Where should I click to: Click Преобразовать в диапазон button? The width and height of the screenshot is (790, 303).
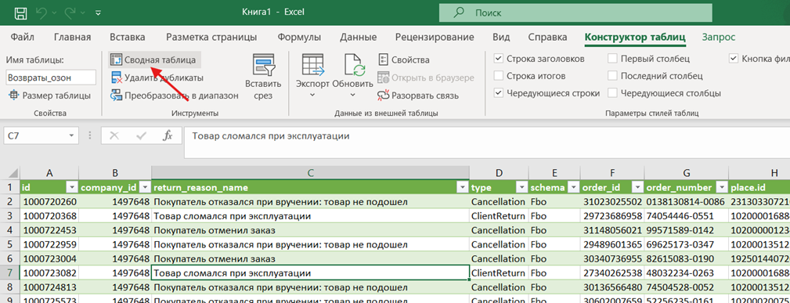(175, 96)
